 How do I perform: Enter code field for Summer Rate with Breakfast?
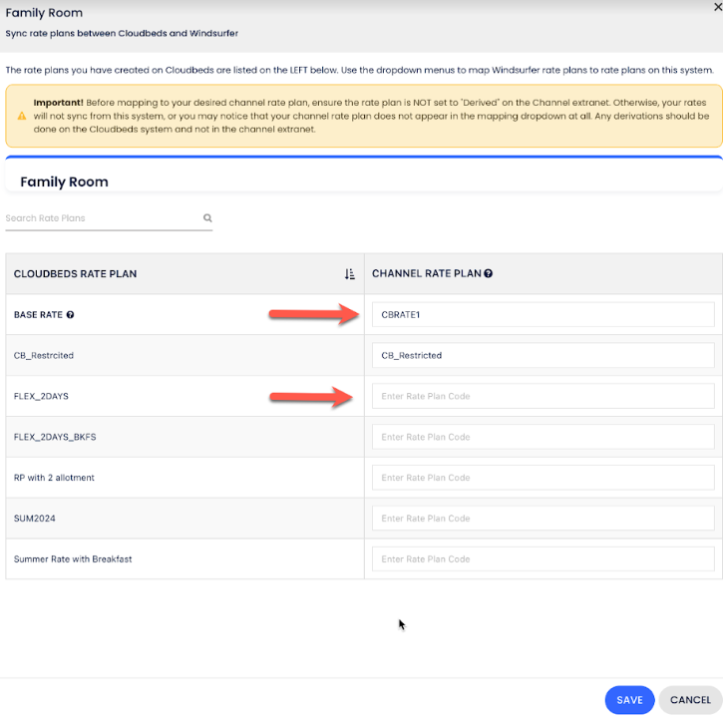click(542, 559)
